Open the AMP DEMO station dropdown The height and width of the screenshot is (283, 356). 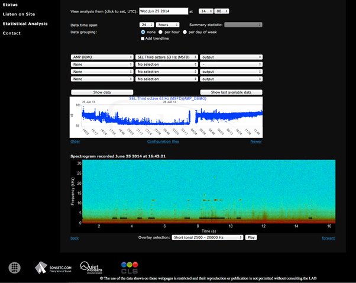coord(102,57)
